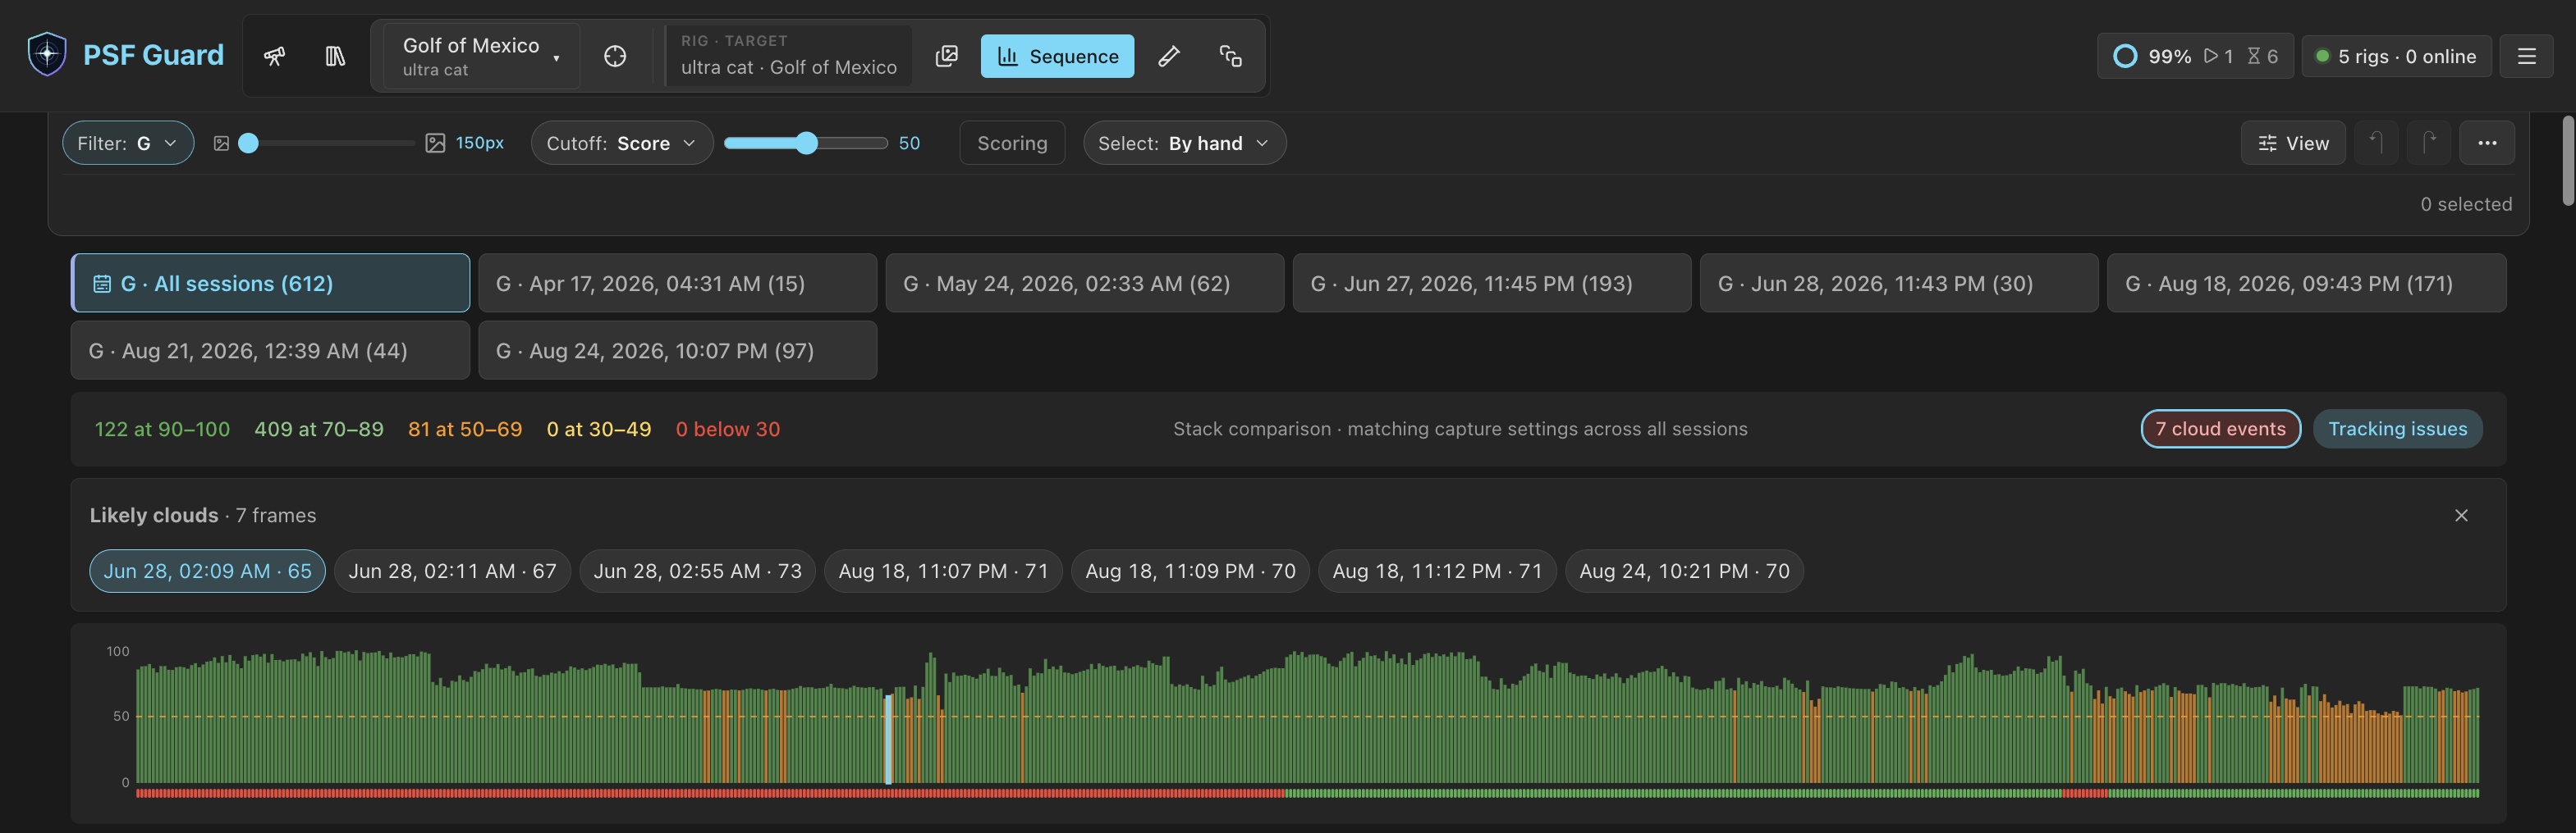Select the Jun 27, 2026 session tab

pyautogui.click(x=1491, y=283)
